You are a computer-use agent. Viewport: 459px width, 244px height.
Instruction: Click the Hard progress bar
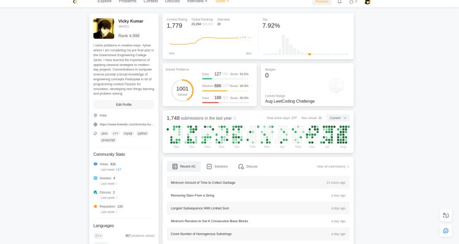pos(225,103)
